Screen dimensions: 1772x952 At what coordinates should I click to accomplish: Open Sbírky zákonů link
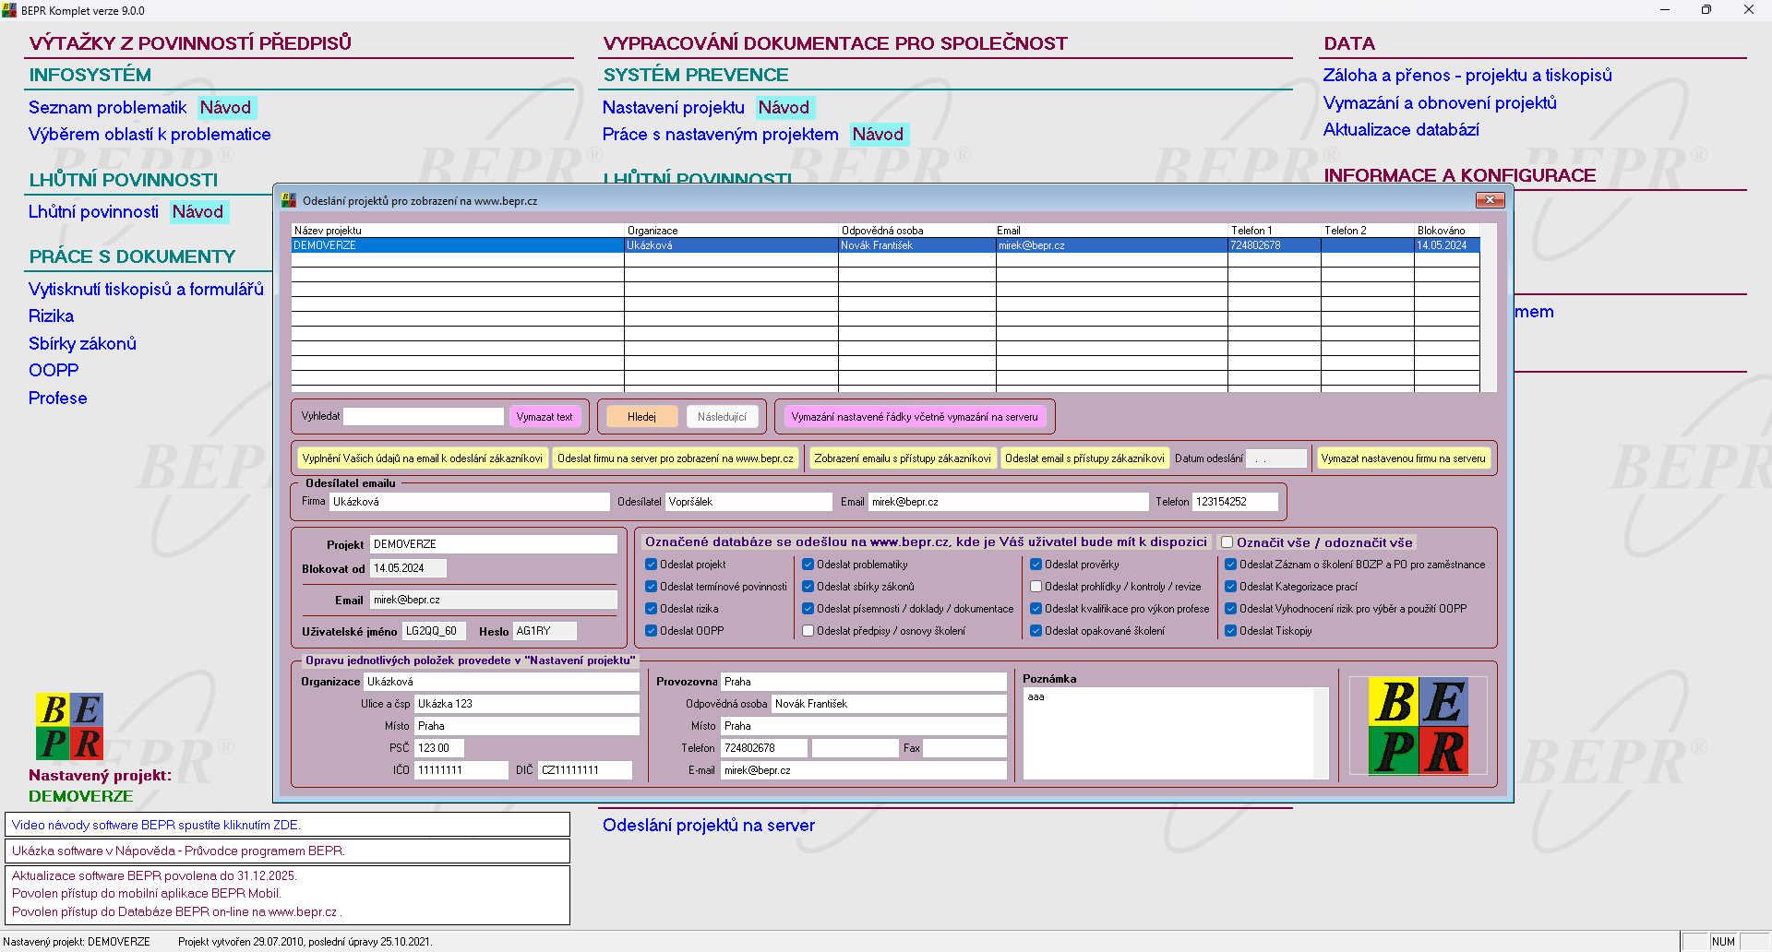[x=82, y=344]
